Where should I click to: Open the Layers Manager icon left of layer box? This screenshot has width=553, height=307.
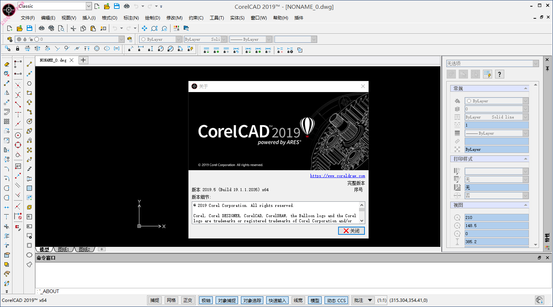point(10,39)
